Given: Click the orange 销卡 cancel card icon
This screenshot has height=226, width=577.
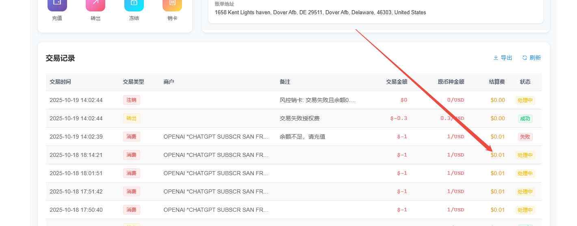Looking at the screenshot, I should pos(172,4).
